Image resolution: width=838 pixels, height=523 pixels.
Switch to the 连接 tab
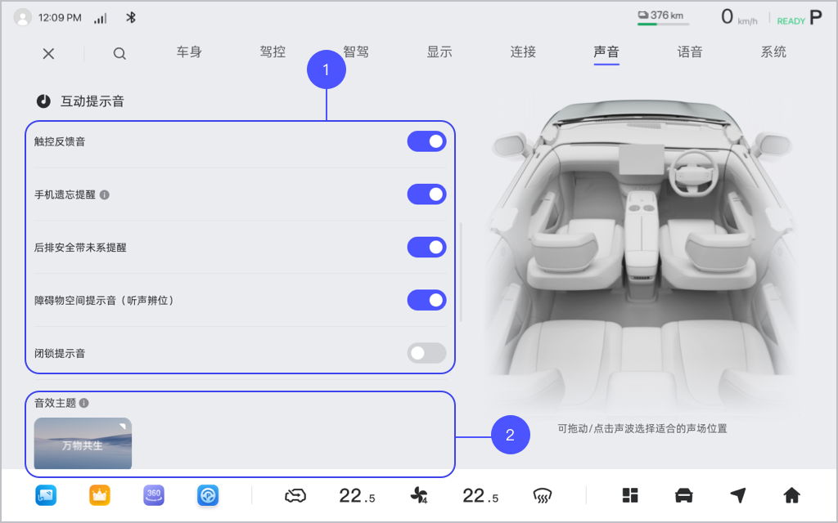click(x=523, y=51)
